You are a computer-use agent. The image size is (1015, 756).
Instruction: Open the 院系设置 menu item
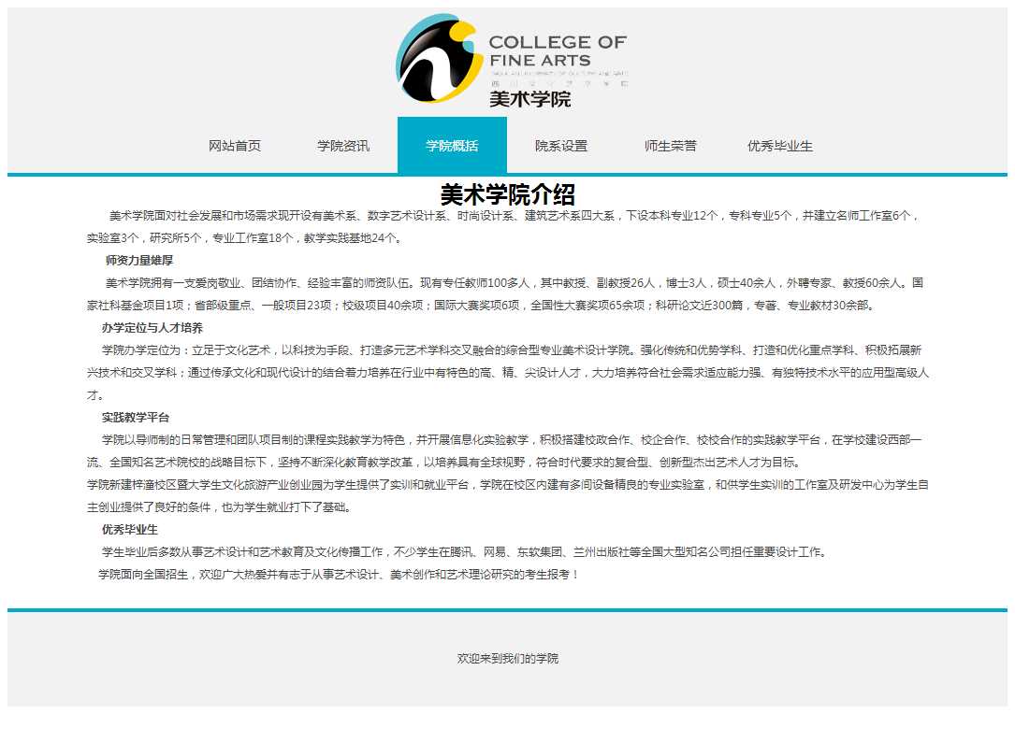[561, 146]
